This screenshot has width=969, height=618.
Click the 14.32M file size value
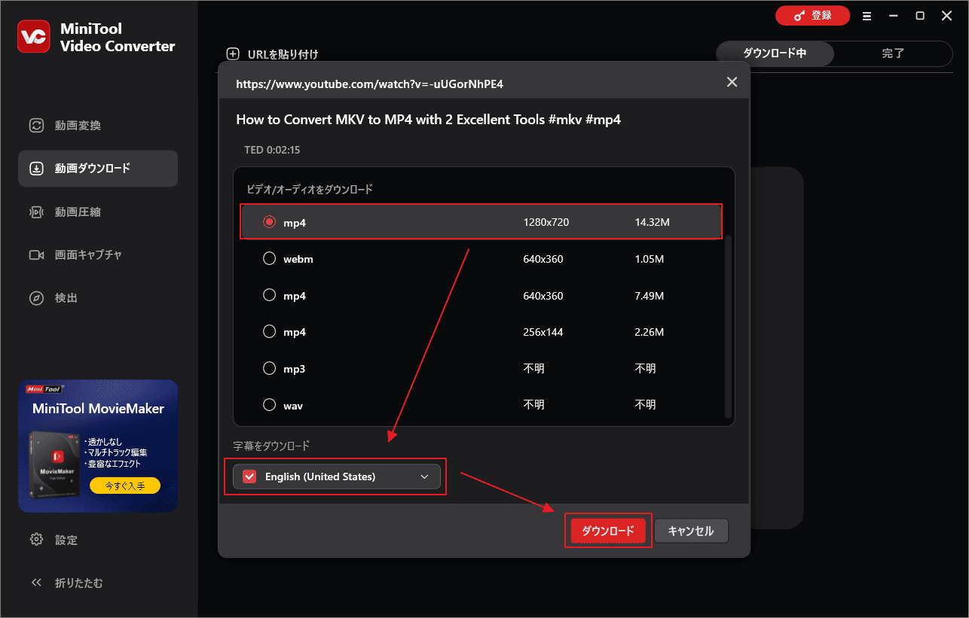(x=653, y=223)
